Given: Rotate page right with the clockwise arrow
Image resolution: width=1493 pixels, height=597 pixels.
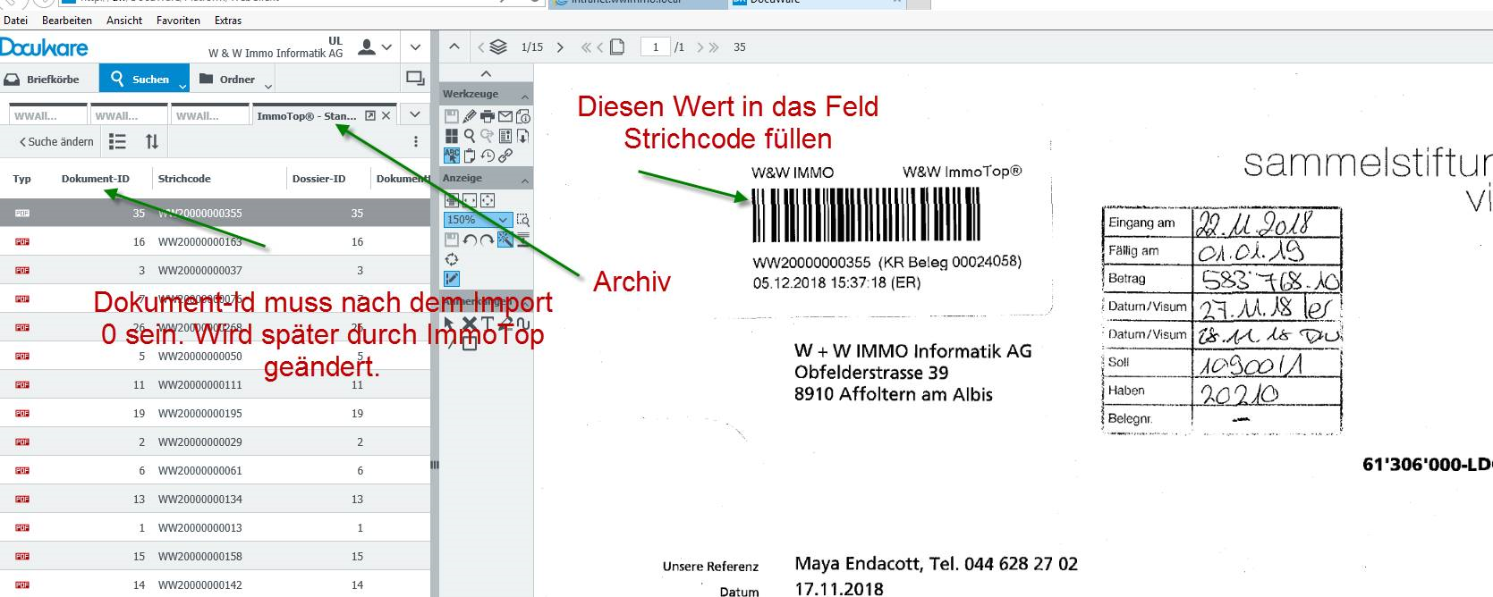Looking at the screenshot, I should [x=488, y=240].
